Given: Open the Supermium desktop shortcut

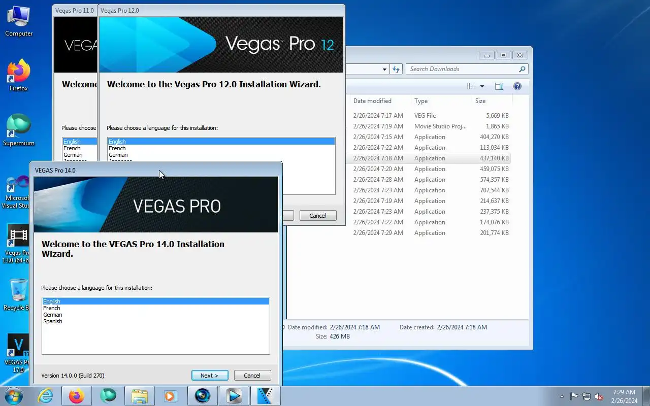Looking at the screenshot, I should pos(18,130).
